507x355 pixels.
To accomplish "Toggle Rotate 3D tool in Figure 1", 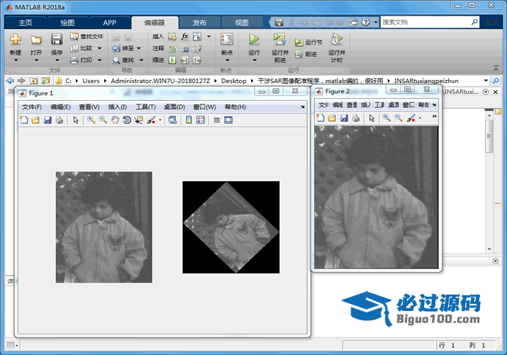I will click(127, 120).
